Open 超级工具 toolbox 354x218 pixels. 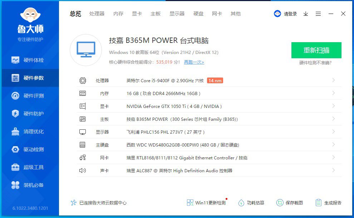[30, 167]
